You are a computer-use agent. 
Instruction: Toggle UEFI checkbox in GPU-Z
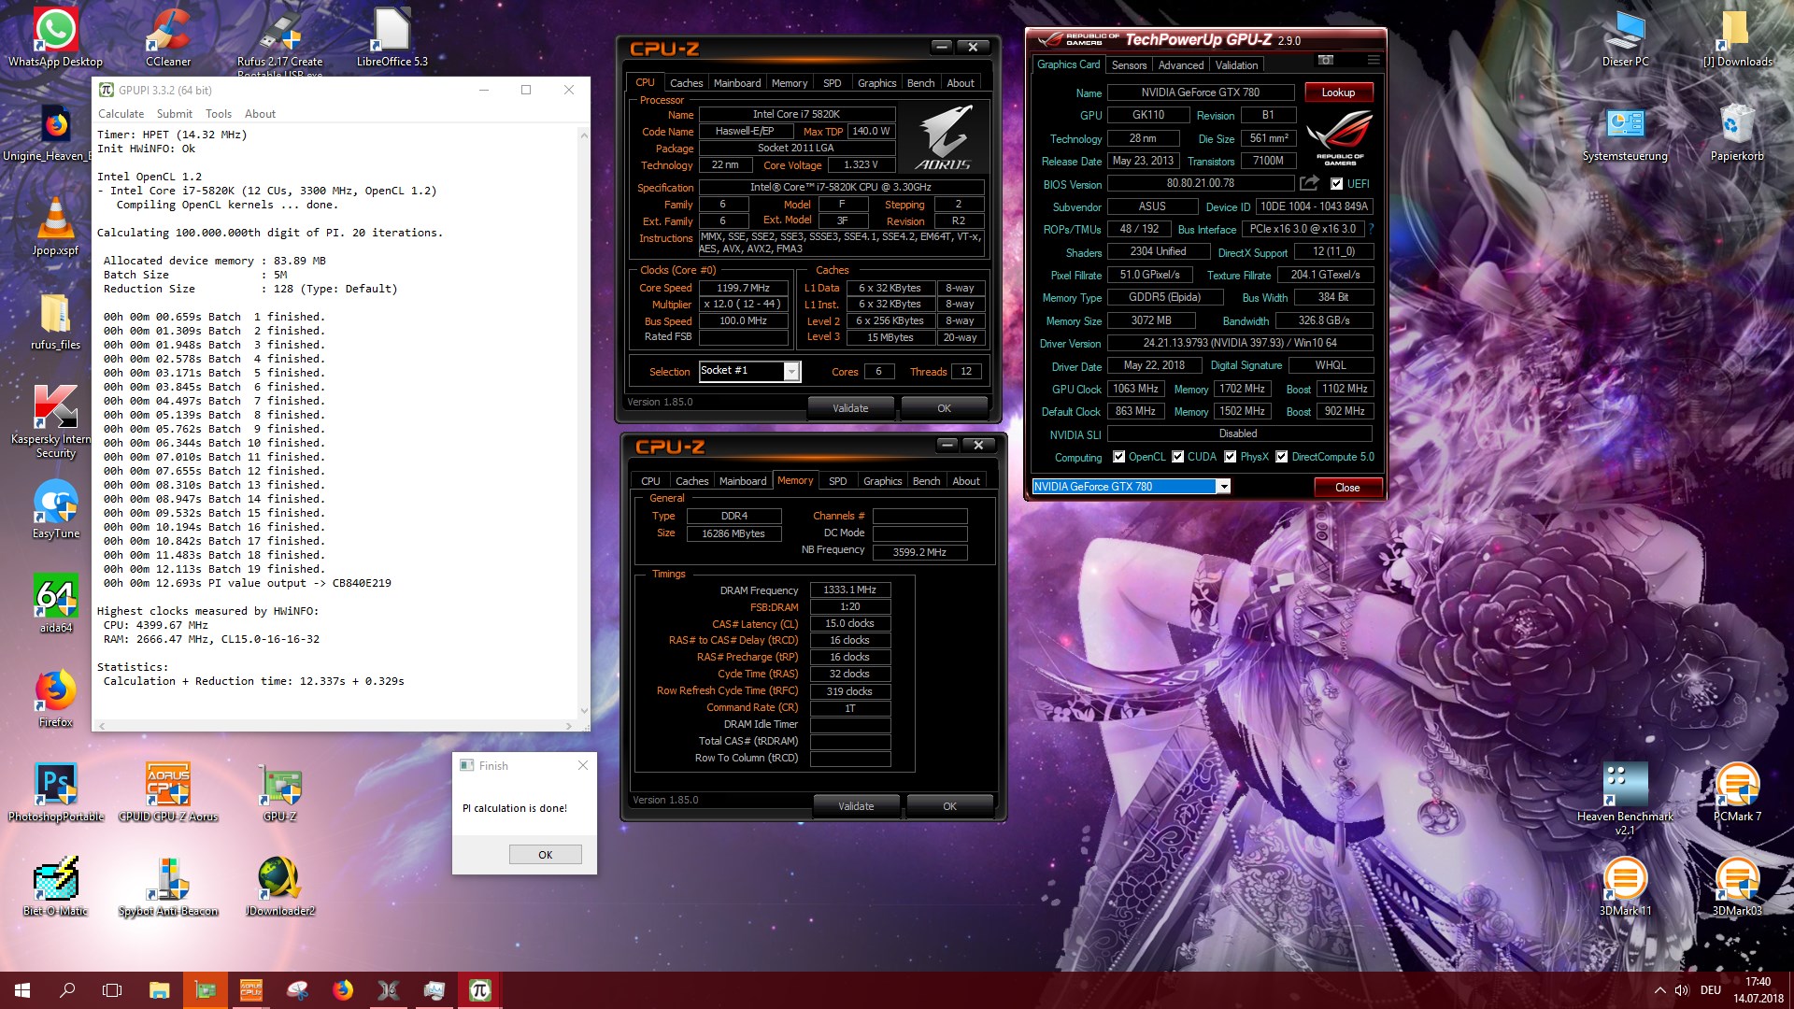click(1336, 184)
